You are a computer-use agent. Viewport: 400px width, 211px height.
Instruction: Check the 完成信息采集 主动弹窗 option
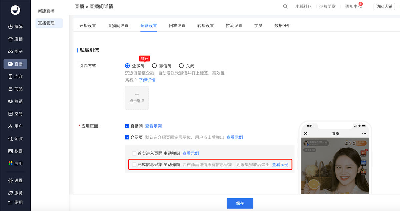click(134, 164)
